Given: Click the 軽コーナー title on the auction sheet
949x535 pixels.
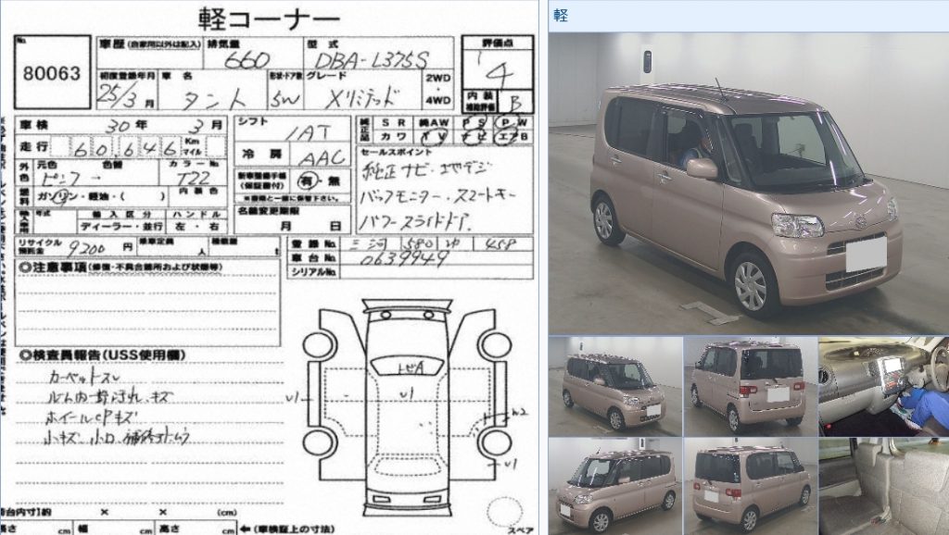Looking at the screenshot, I should (x=269, y=19).
